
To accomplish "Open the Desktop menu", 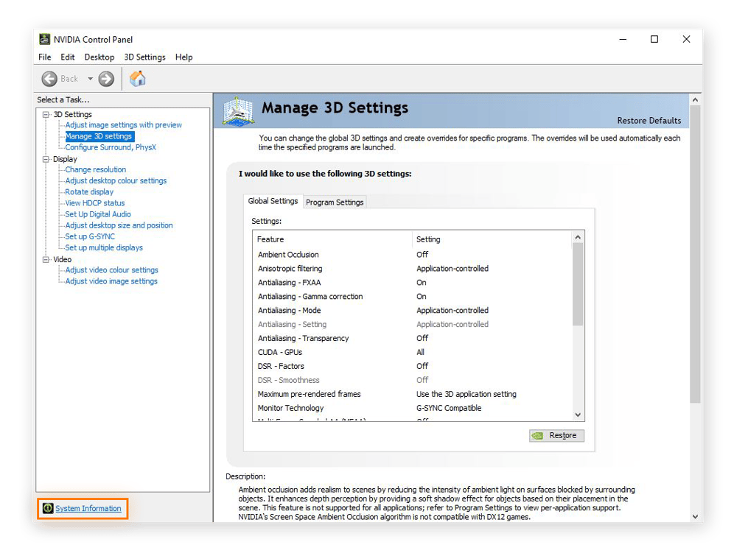I will tap(99, 57).
